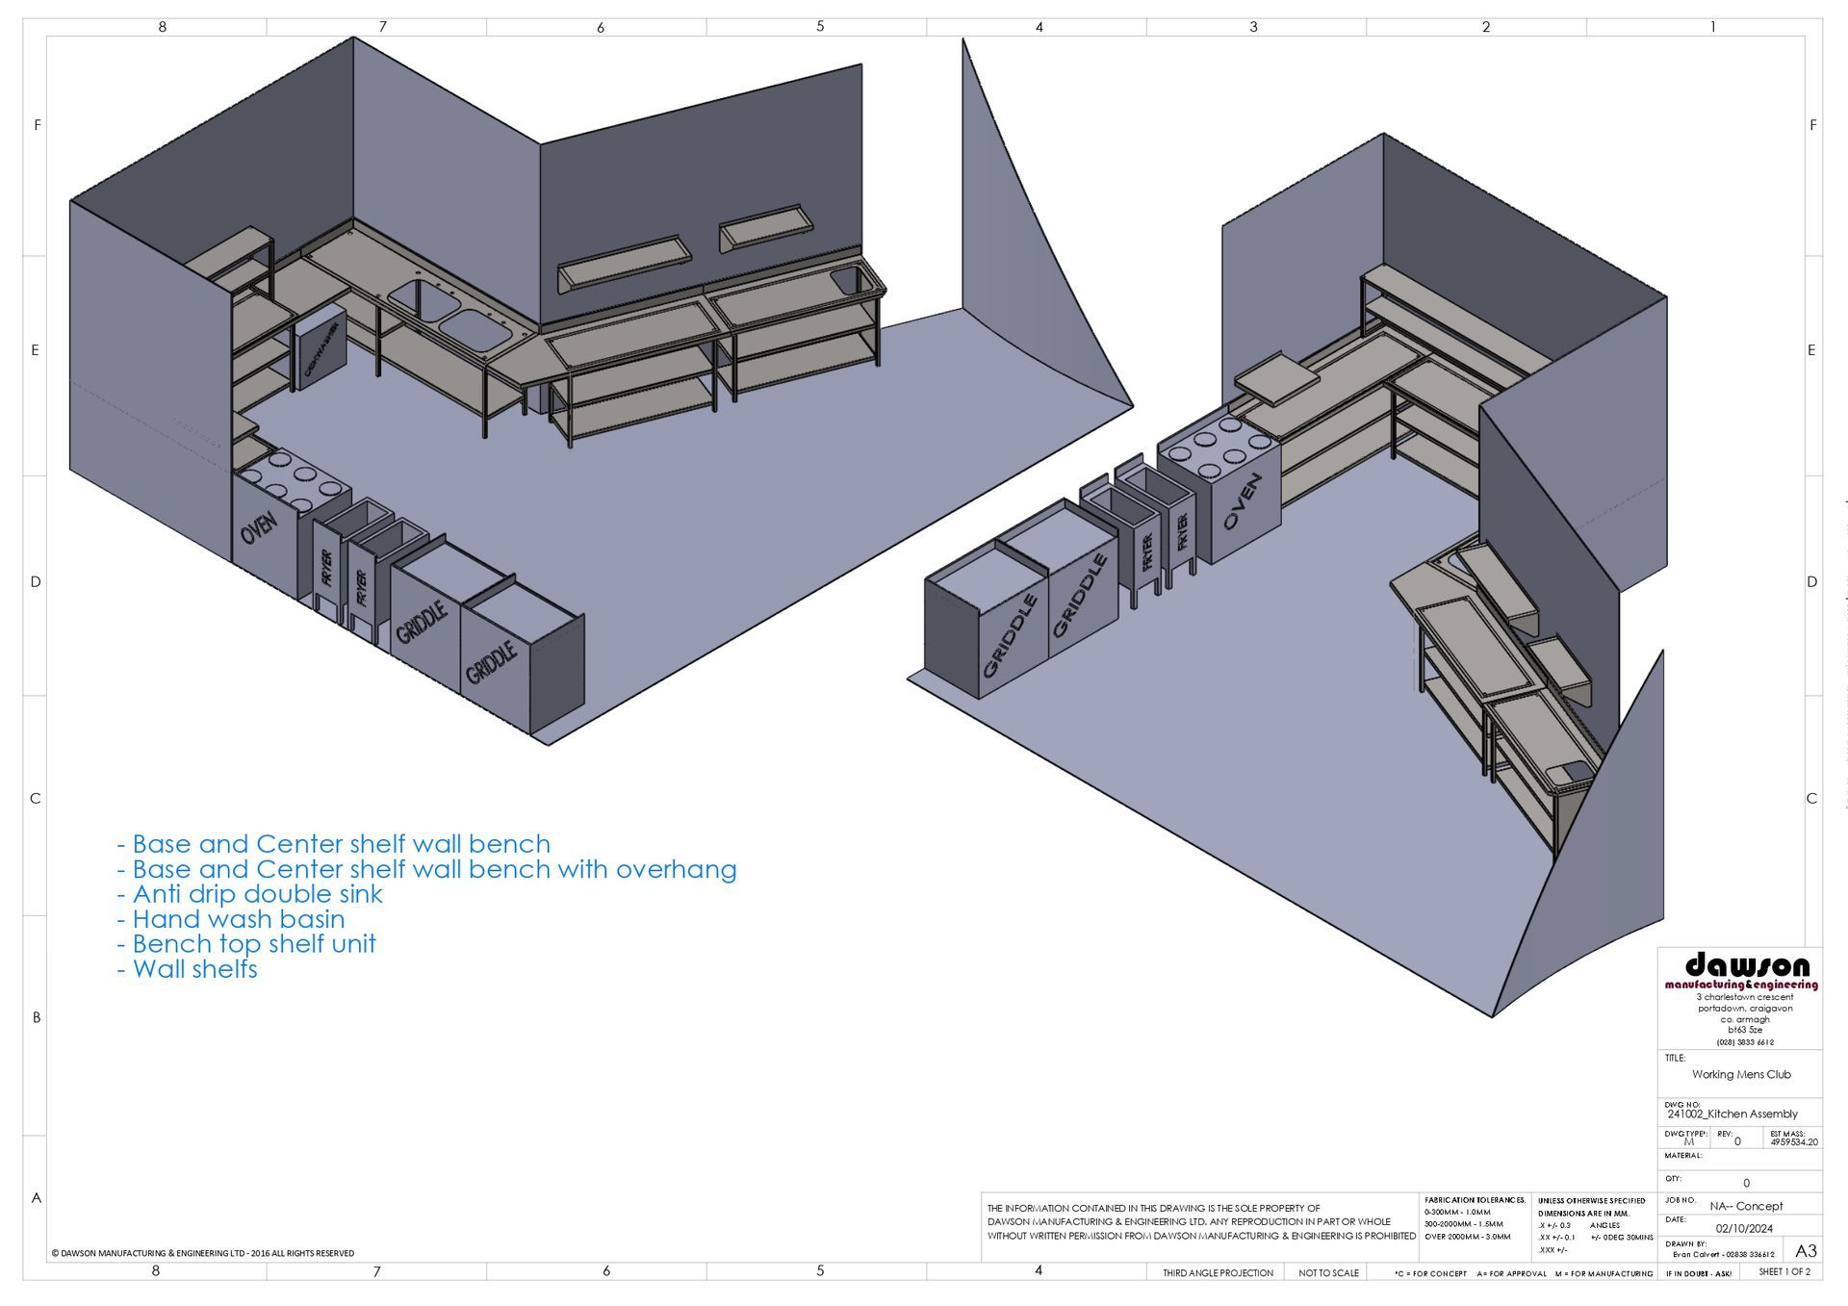The width and height of the screenshot is (1848, 1306).
Task: Click 'Evan Calvert' drawn by field
Action: [x=1723, y=1254]
